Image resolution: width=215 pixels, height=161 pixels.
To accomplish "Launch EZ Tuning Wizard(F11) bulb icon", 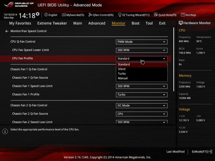I will (x=120, y=15).
